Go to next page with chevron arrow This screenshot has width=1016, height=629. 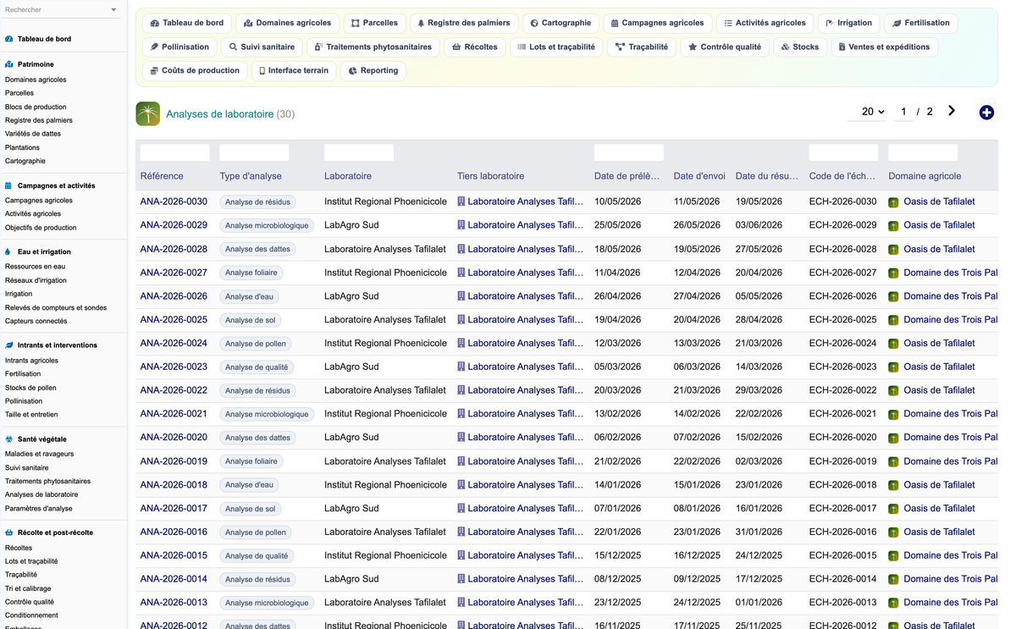952,111
